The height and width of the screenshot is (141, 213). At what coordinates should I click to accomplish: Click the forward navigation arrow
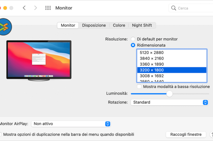point(36,8)
